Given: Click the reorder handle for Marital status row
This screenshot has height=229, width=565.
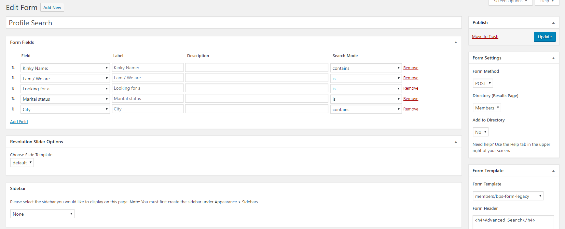Looking at the screenshot, I should click(x=13, y=99).
